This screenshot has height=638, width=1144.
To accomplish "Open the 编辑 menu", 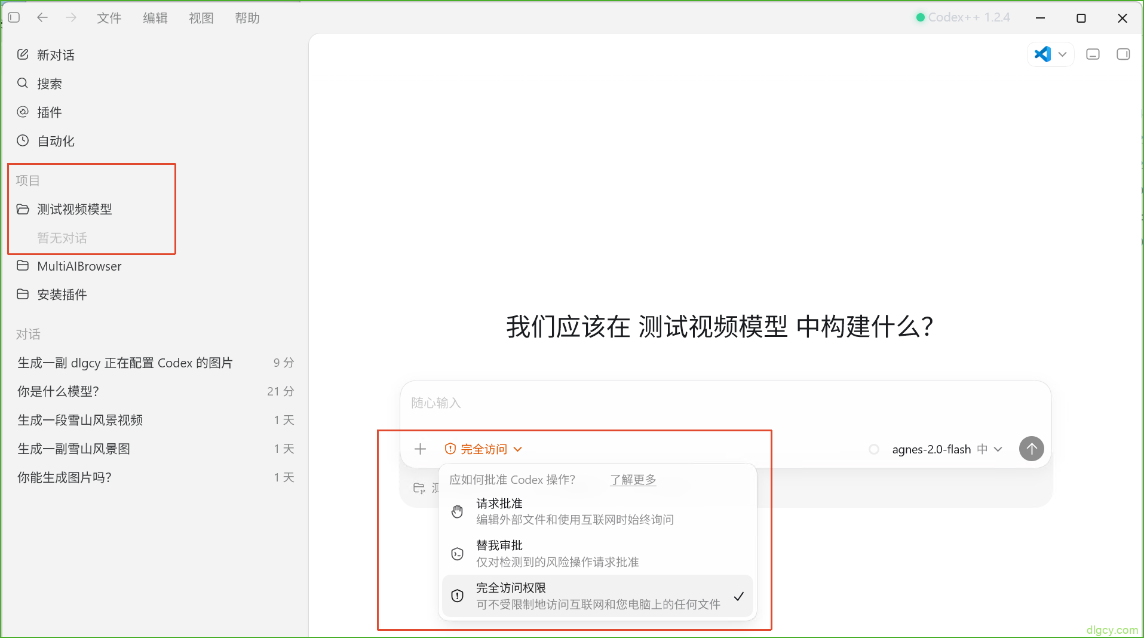I will (155, 18).
